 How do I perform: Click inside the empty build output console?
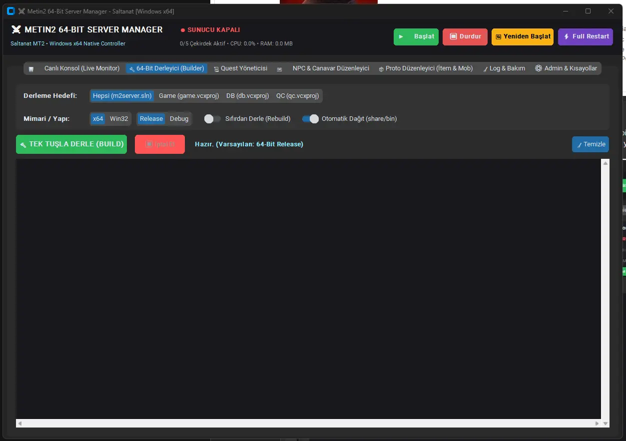(309, 289)
